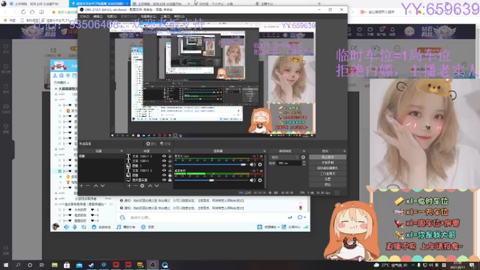Screen dimensions: 480x270
Task: Adjust the desktop audio volume slider
Action: click(x=211, y=181)
